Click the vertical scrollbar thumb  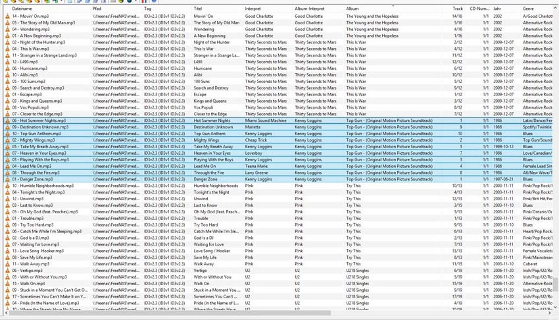pos(556,284)
